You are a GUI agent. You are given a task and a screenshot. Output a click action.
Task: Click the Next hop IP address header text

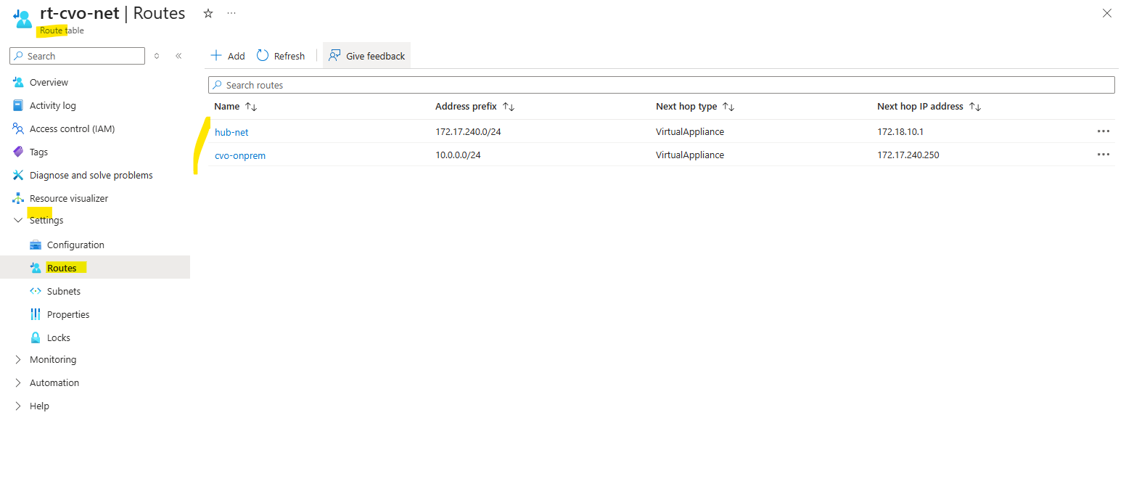(920, 107)
